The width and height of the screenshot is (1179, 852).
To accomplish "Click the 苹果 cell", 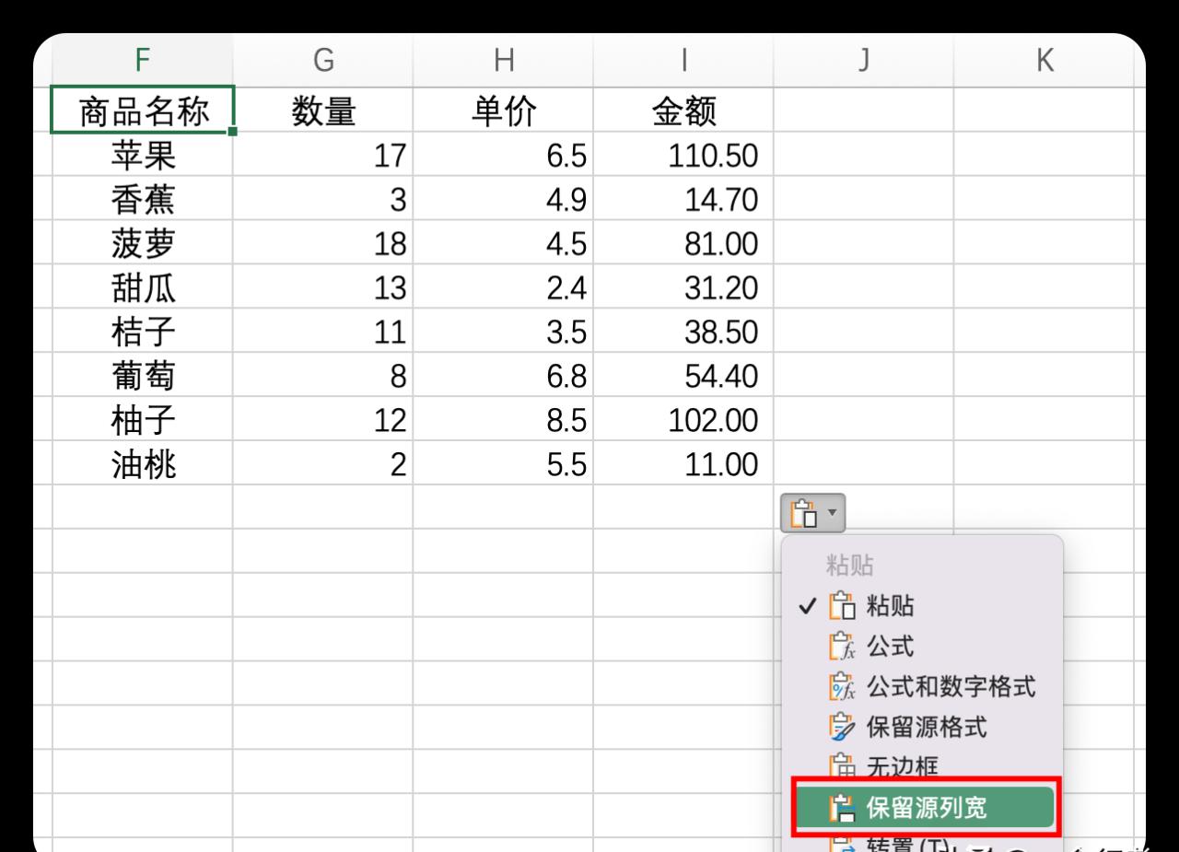I will click(x=143, y=156).
